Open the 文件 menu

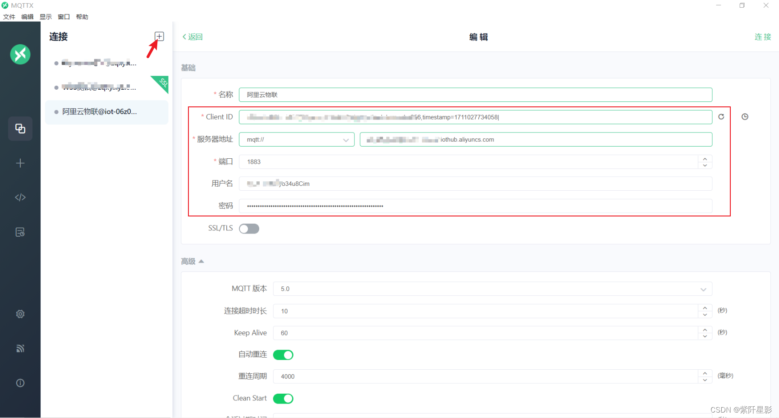point(9,17)
